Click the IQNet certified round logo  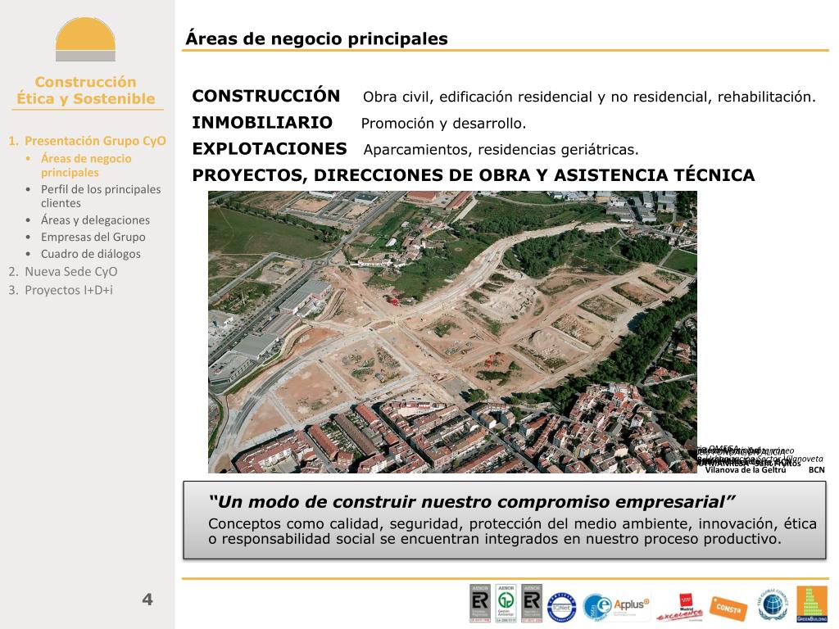tap(561, 607)
